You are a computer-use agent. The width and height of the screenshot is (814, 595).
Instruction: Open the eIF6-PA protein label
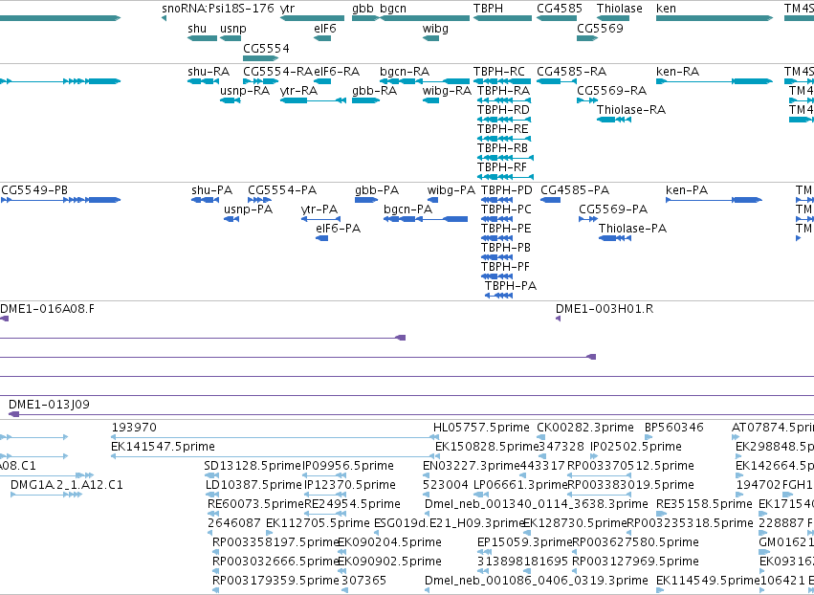pyautogui.click(x=338, y=229)
